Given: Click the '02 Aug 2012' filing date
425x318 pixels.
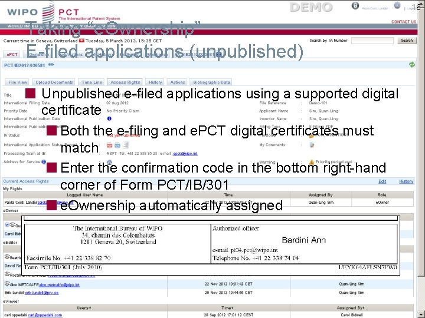Looking at the screenshot, I should (x=117, y=103).
